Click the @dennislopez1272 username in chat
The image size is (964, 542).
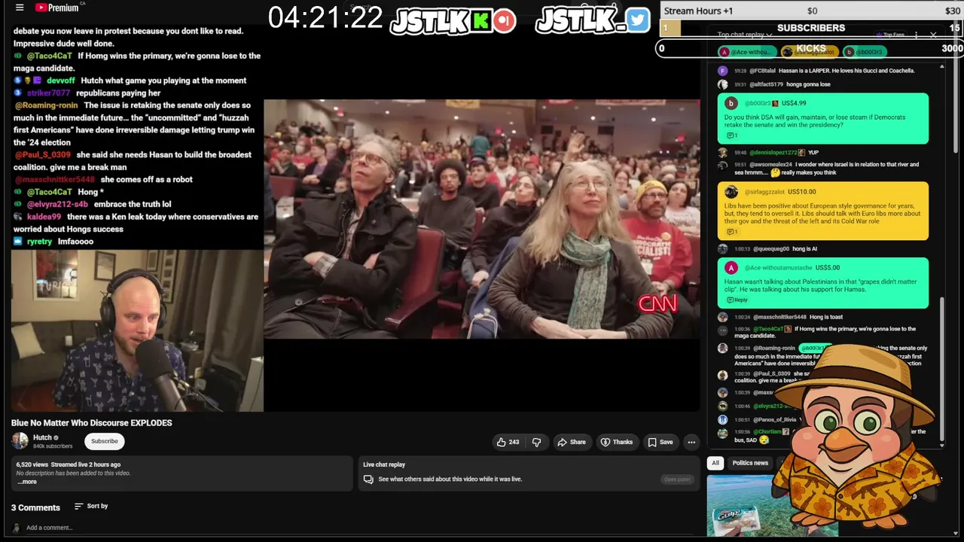click(773, 153)
